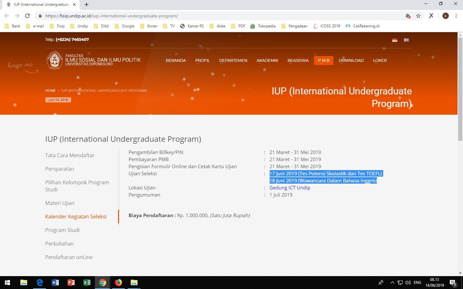
Task: Click the Universitas Diponegoro logo
Action: click(x=55, y=60)
